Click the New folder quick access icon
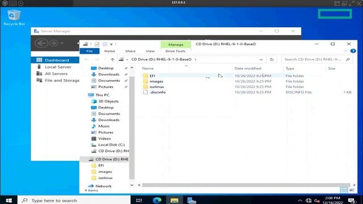Viewport: 363px width, 204px height. pos(104,44)
